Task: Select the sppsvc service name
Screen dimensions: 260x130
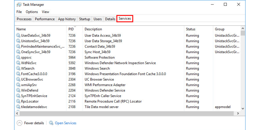Action: tap(26, 58)
